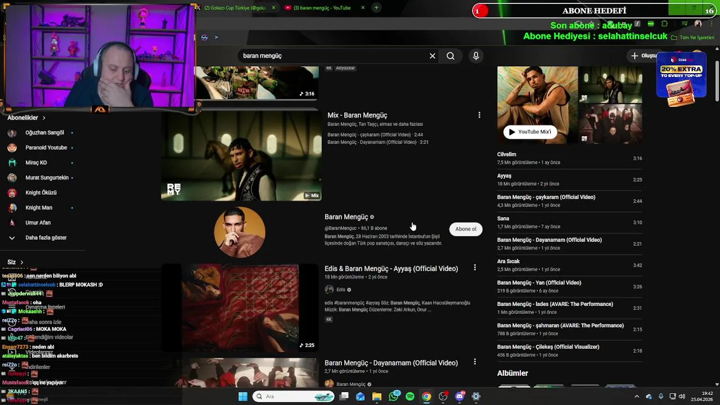Play İades (AVARE: The Performance) from the list
Viewport: 720px width, 405px height.
(x=569, y=308)
